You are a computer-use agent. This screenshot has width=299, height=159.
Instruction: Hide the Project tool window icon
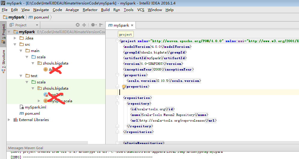tap(101, 25)
